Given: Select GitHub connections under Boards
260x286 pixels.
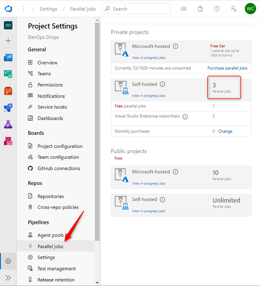Looking at the screenshot, I should click(58, 168).
